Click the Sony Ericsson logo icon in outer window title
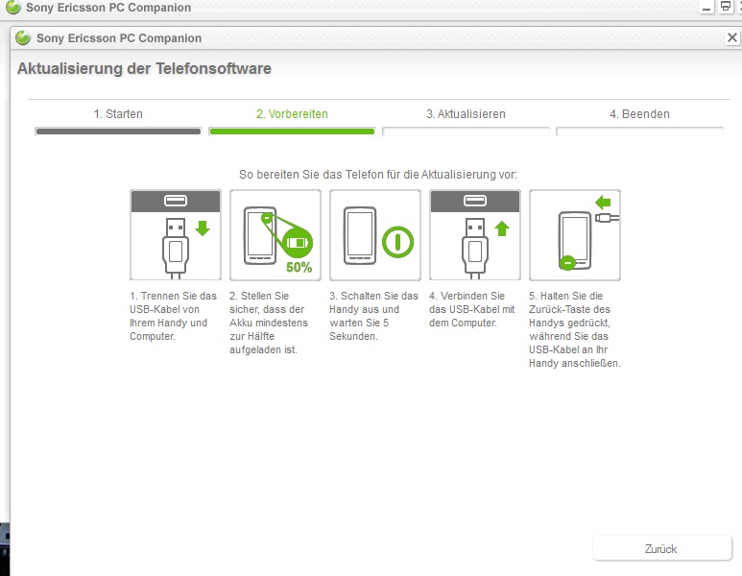742x576 pixels. pyautogui.click(x=13, y=7)
